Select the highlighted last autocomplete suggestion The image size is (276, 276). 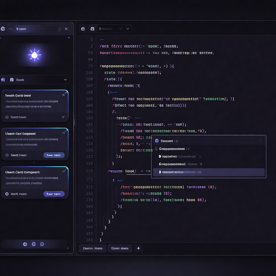coord(209,172)
